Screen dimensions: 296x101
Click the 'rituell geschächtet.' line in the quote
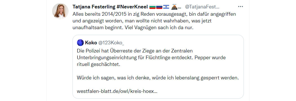98,65
